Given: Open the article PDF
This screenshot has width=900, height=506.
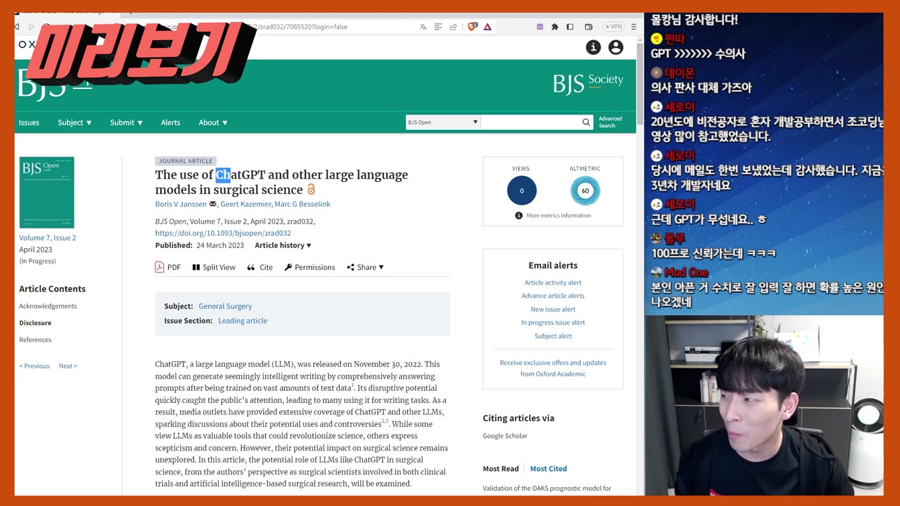Looking at the screenshot, I should pos(168,267).
